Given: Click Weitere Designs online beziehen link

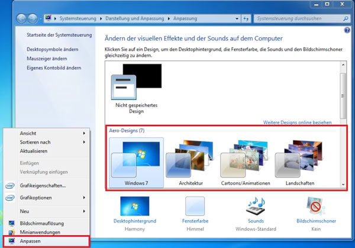Looking at the screenshot, I should pyautogui.click(x=297, y=123).
